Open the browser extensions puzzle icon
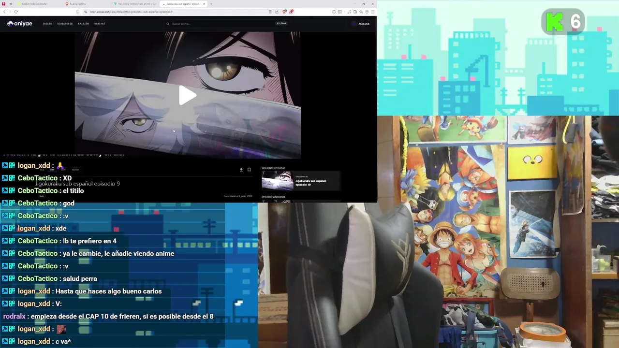This screenshot has width=619, height=348. pyautogui.click(x=334, y=12)
